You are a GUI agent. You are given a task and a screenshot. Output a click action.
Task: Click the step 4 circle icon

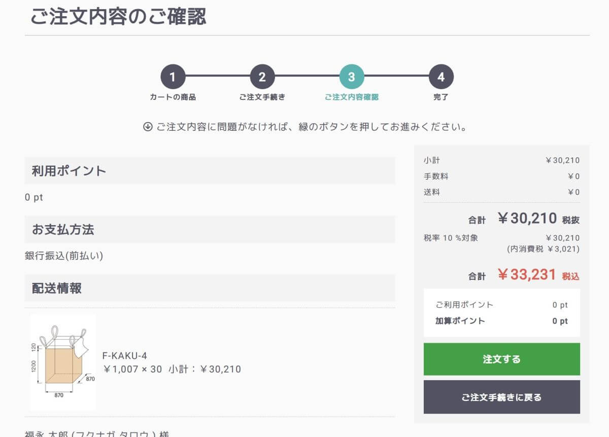point(441,77)
